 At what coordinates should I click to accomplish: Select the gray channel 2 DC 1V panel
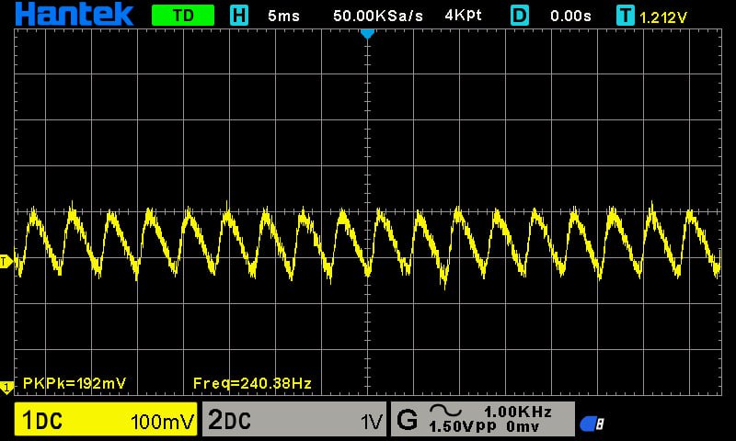coord(294,419)
